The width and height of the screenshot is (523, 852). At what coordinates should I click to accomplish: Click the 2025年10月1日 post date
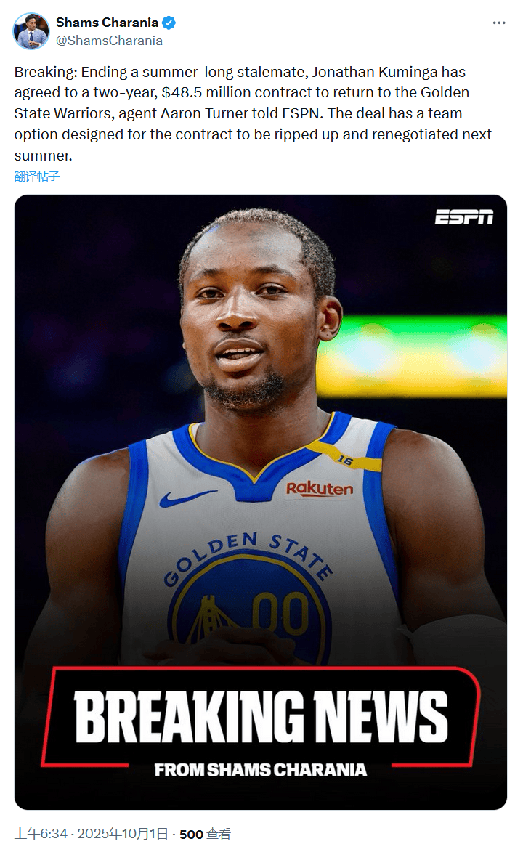123,834
